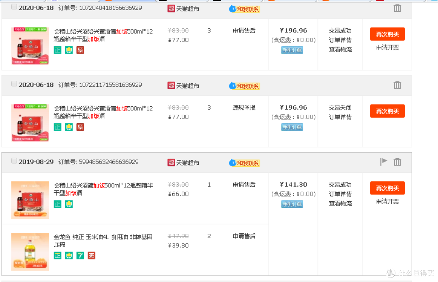Click shield guarantee badge in order 1072040418156636929
The image size is (438, 282).
[x=69, y=50]
